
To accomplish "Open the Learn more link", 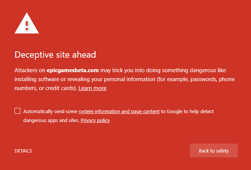I will [x=92, y=88].
